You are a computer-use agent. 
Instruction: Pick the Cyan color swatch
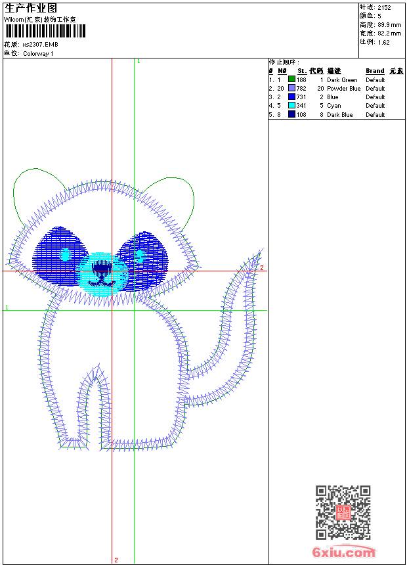click(x=291, y=105)
